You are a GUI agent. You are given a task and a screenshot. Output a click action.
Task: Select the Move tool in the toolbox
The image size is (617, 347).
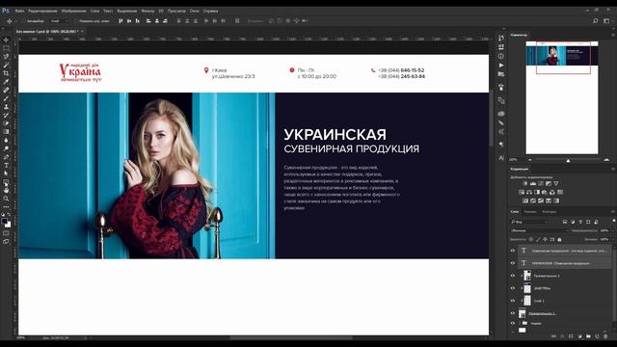click(6, 40)
